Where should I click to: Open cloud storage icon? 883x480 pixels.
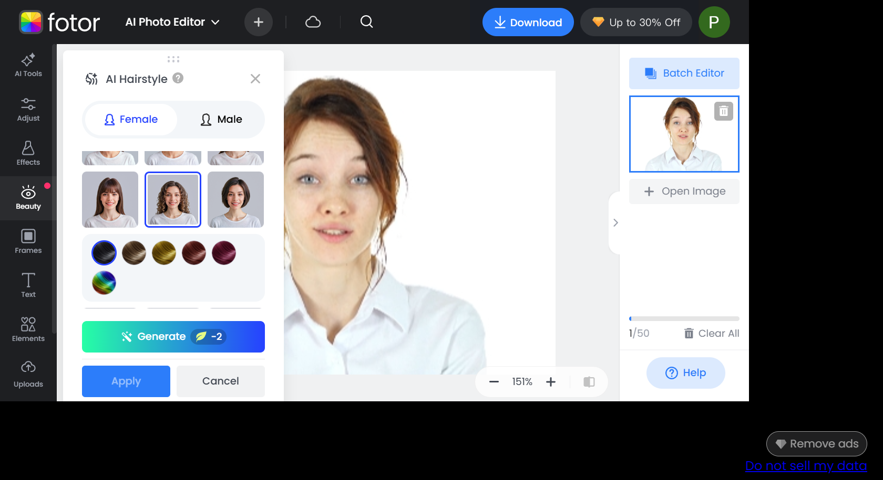[x=313, y=22]
